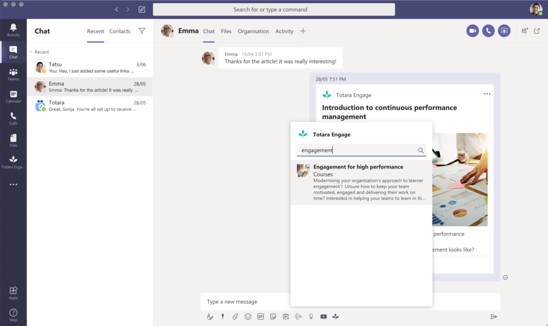Expand more apps ellipsis in left sidebar
This screenshot has height=326, width=548.
coord(13,185)
